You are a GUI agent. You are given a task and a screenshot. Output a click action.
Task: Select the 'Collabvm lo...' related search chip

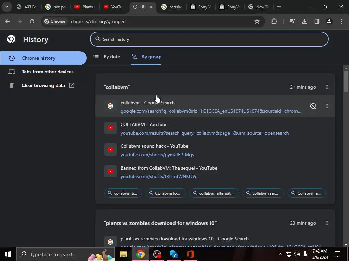(166, 193)
